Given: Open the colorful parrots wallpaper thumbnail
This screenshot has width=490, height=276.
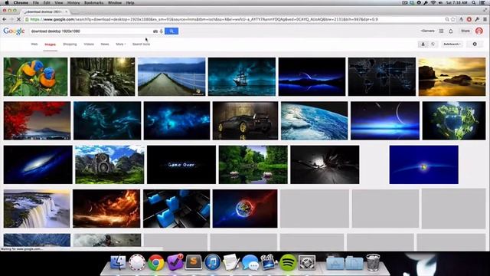Looking at the screenshot, I should click(x=35, y=77).
